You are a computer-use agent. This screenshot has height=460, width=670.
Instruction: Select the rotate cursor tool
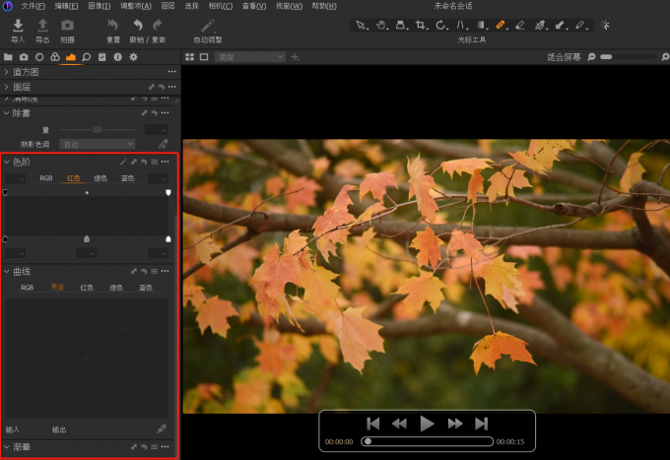click(x=440, y=26)
